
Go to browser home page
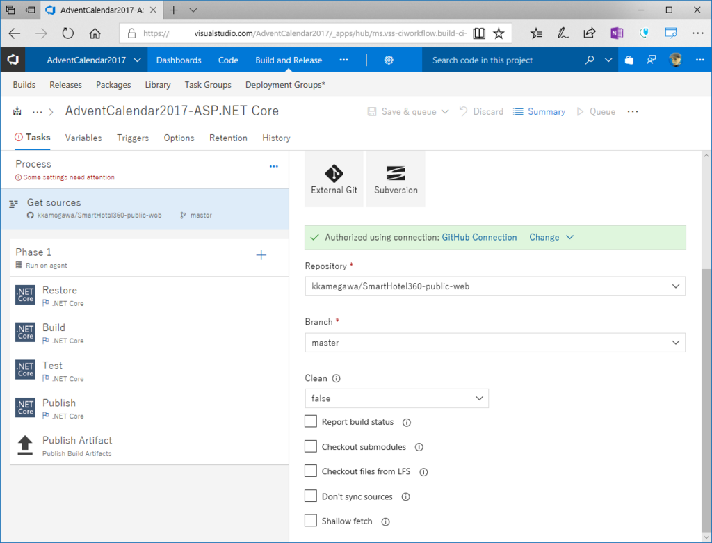coord(95,33)
